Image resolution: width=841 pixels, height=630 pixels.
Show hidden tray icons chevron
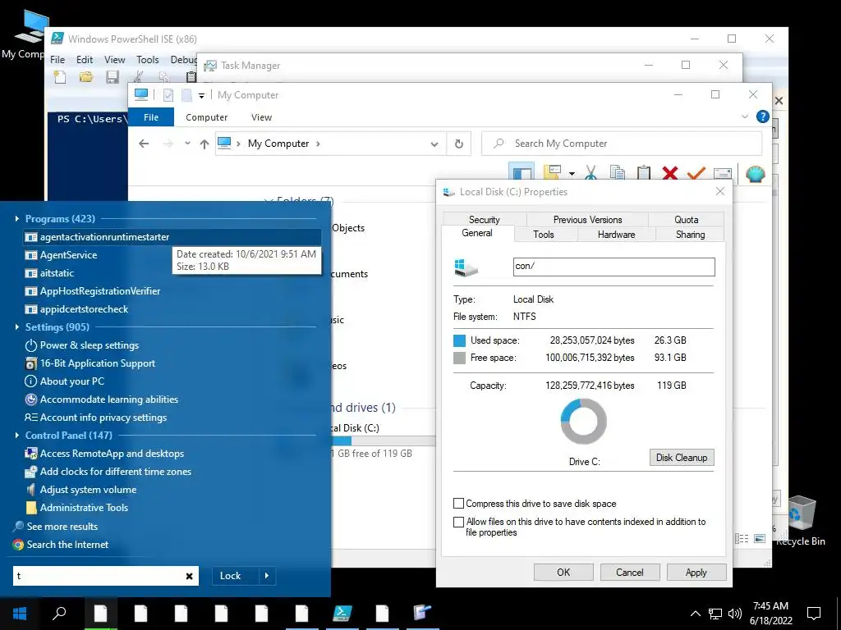tap(695, 614)
